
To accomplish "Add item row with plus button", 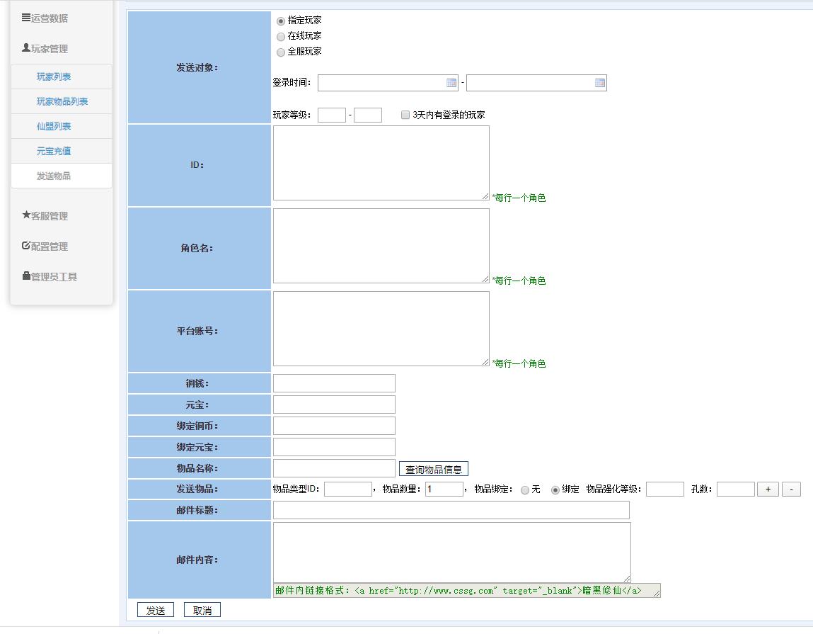I will 768,489.
